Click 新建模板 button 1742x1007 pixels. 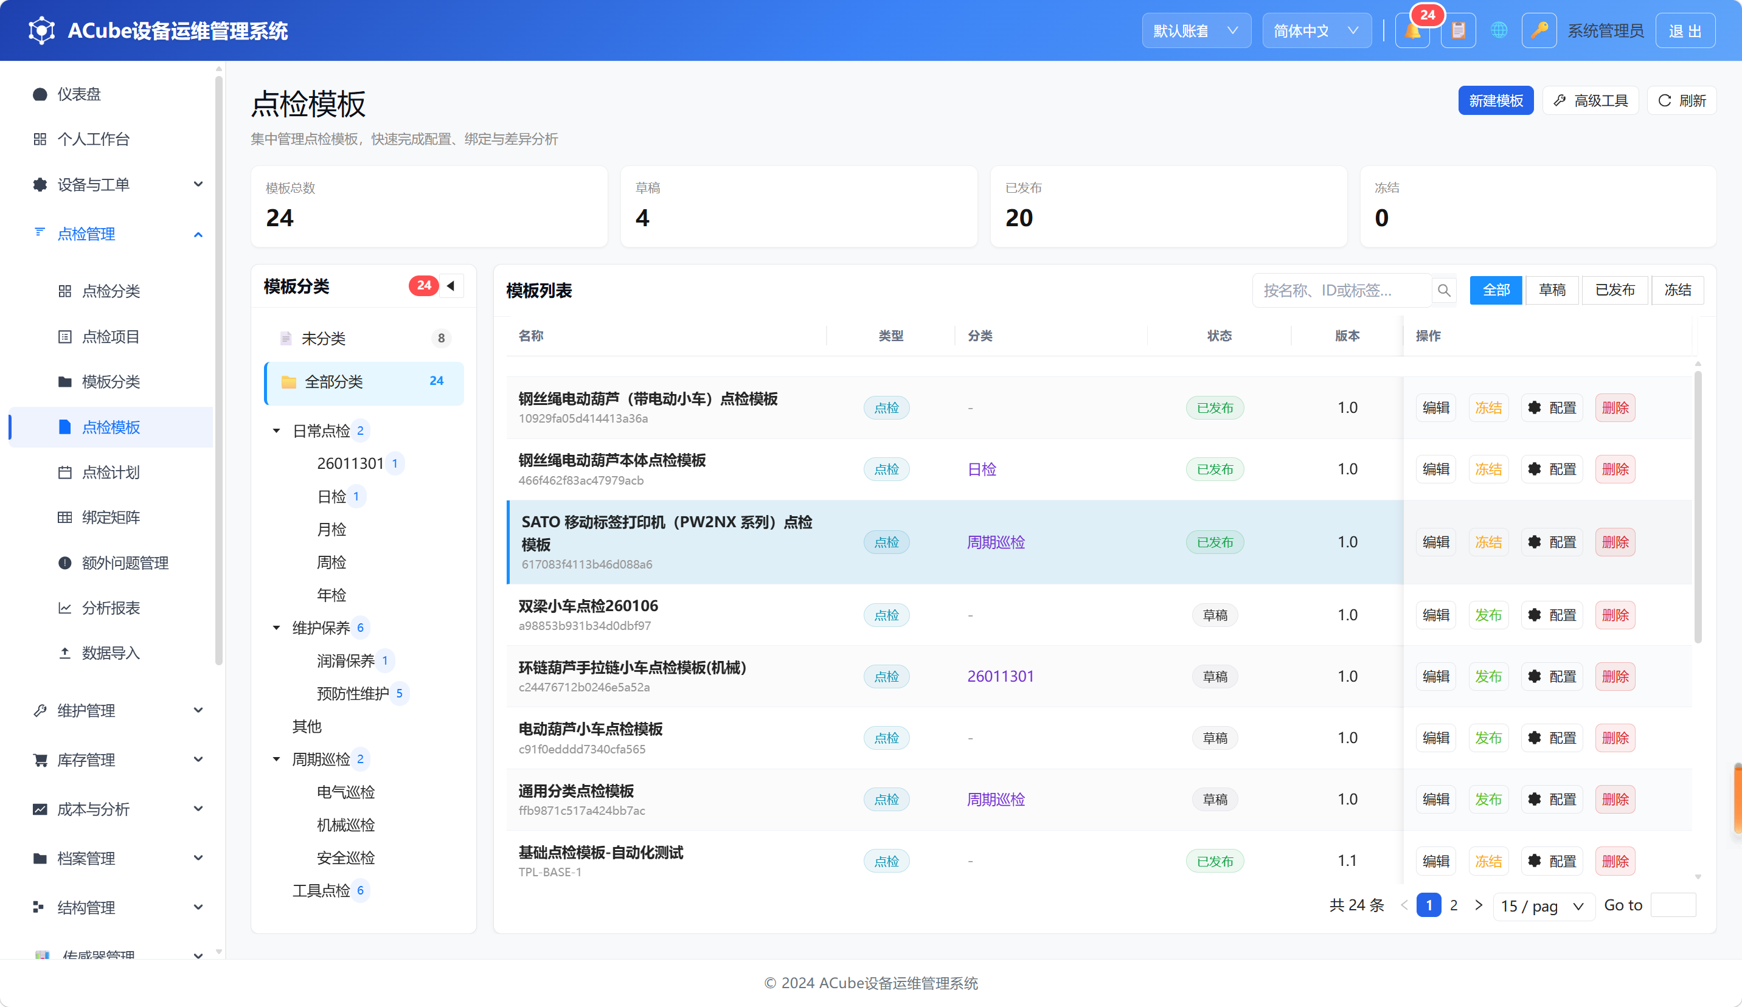tap(1496, 101)
